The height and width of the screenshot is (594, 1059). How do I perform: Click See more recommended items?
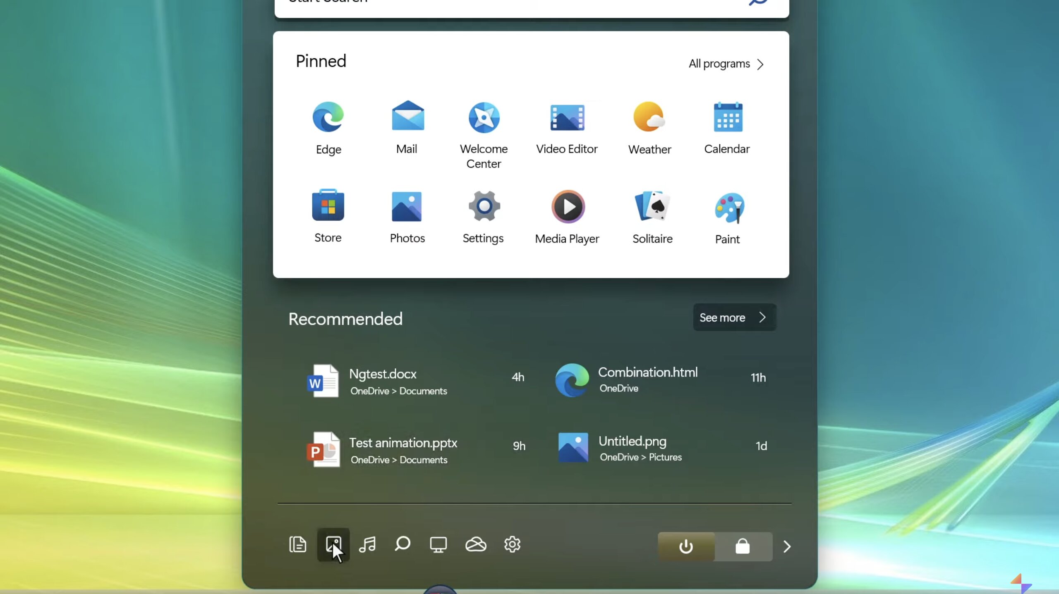tap(735, 317)
